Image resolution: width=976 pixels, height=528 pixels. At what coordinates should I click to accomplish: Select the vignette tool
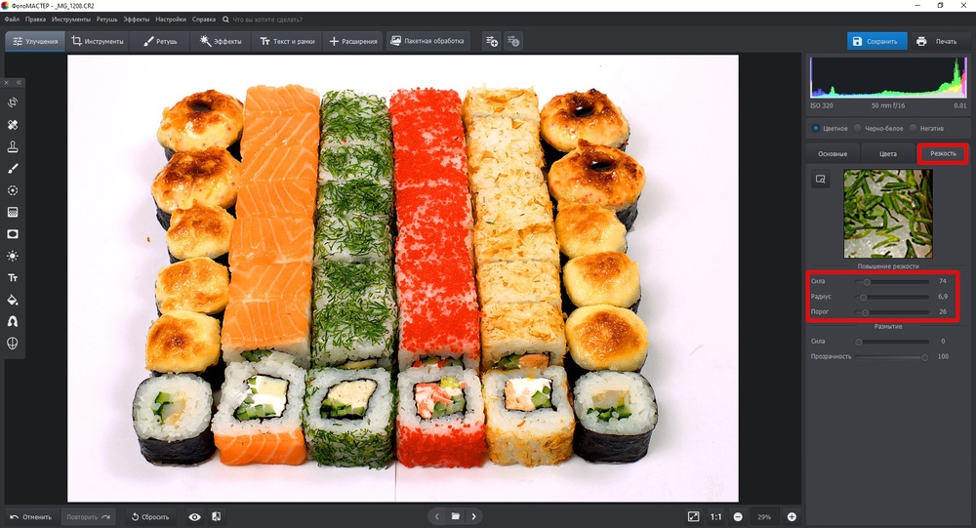[x=13, y=234]
